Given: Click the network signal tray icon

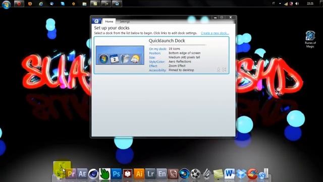Looking at the screenshot, I should [x=286, y=4].
